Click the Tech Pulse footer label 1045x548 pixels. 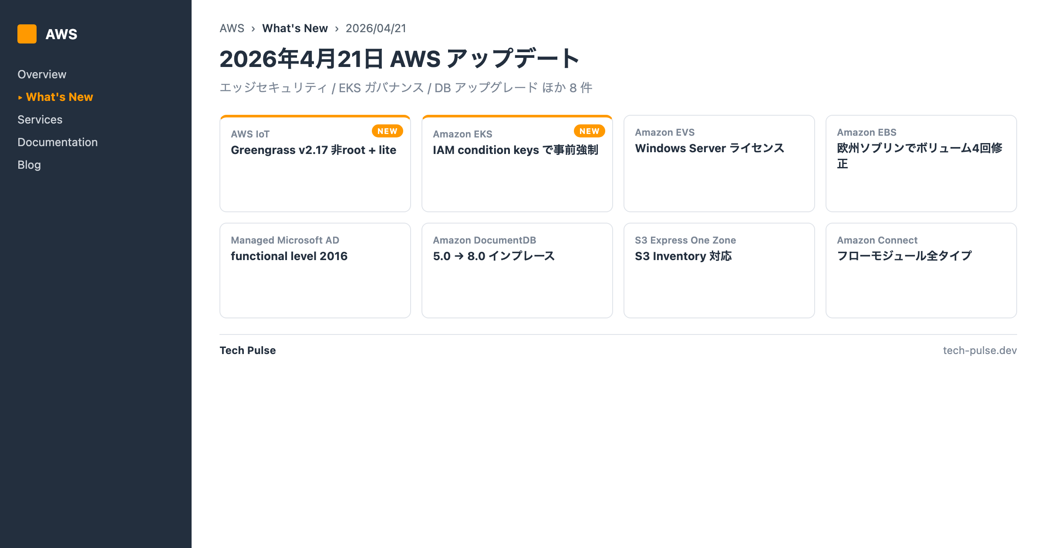[x=248, y=350]
